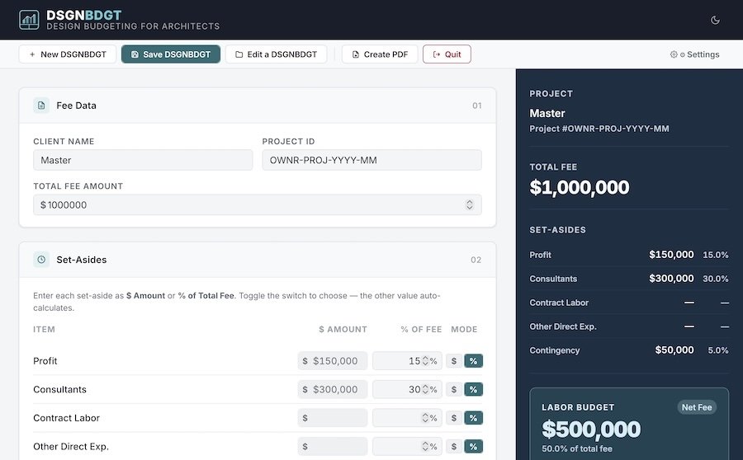Click the 30.0% Consultants percentage in summary
The image size is (743, 460).
(x=715, y=279)
